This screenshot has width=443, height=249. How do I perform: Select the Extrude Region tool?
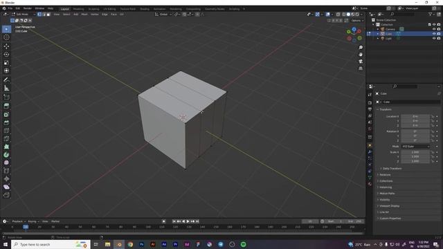pos(6,106)
